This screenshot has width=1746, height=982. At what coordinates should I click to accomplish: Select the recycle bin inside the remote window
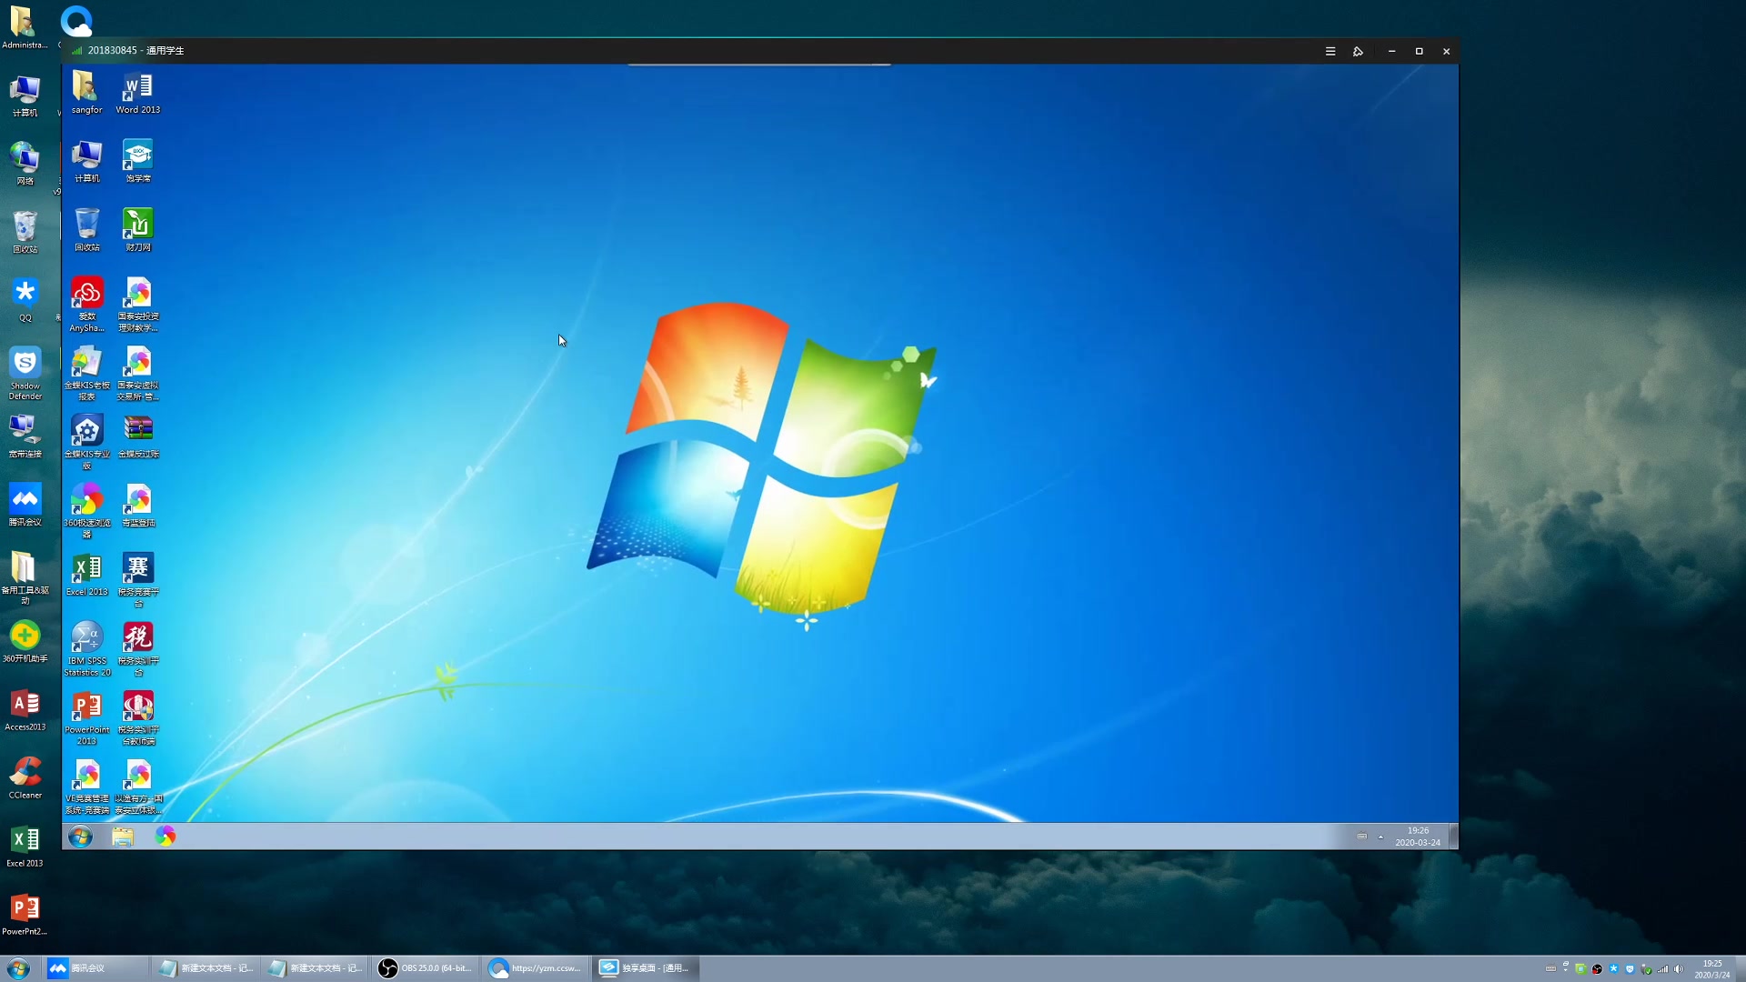click(86, 230)
